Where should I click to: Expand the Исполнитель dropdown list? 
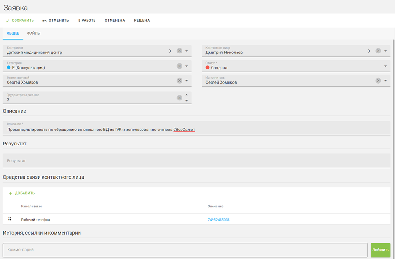pos(385,81)
